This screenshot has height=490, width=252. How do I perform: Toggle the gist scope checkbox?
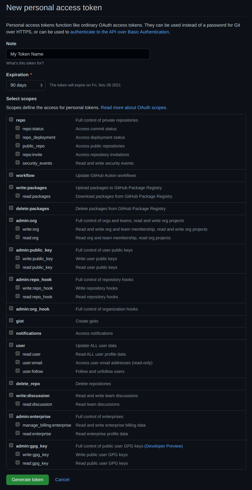point(11,320)
